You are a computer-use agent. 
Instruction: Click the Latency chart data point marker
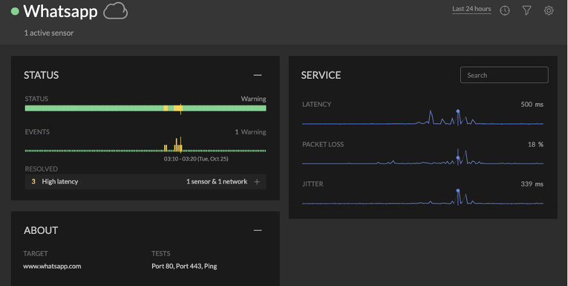click(x=458, y=111)
